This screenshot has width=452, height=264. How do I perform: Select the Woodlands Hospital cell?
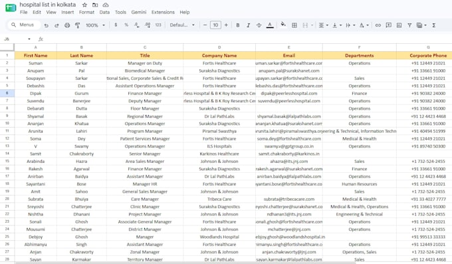click(x=219, y=237)
